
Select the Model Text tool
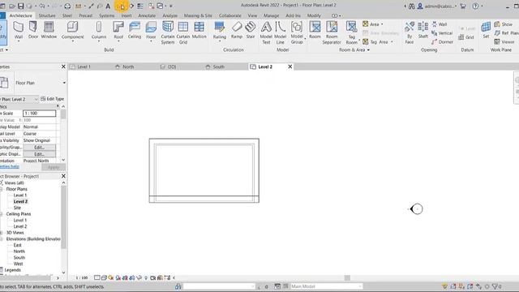tap(266, 32)
